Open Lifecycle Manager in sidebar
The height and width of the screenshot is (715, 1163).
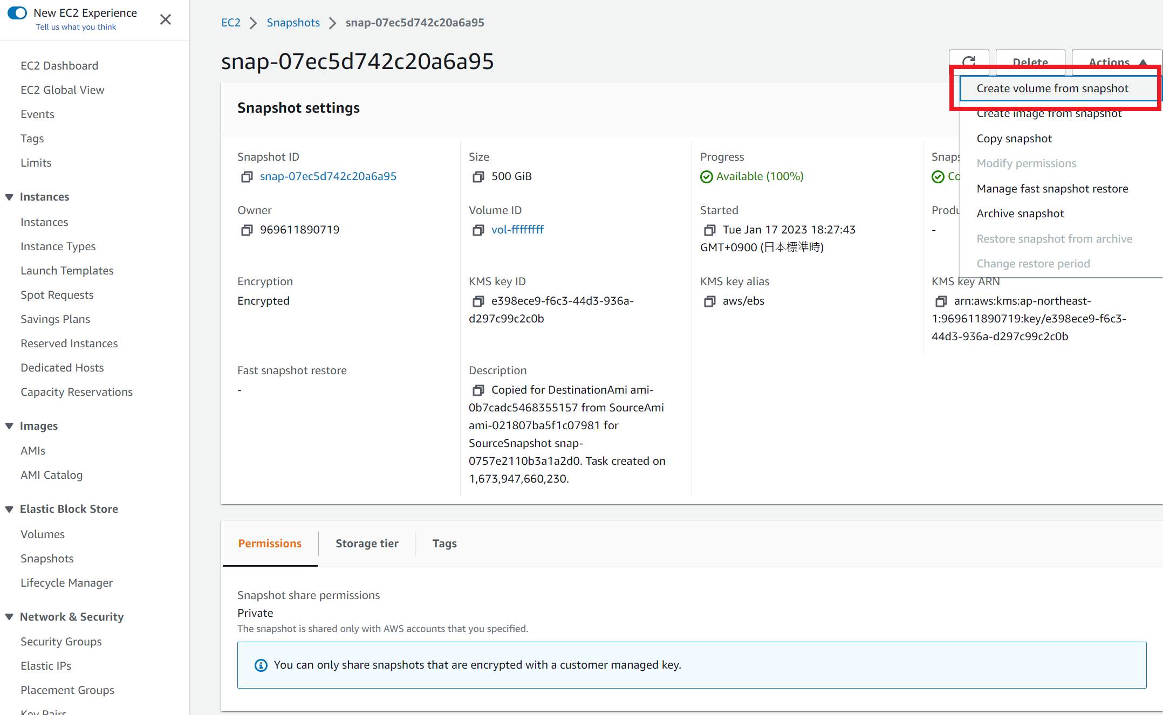pyautogui.click(x=66, y=583)
